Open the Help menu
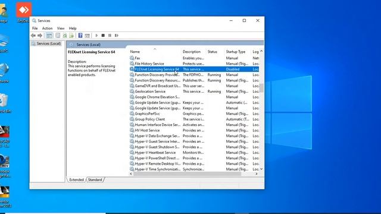Image resolution: width=381 pixels, height=214 pixels. coord(73,29)
